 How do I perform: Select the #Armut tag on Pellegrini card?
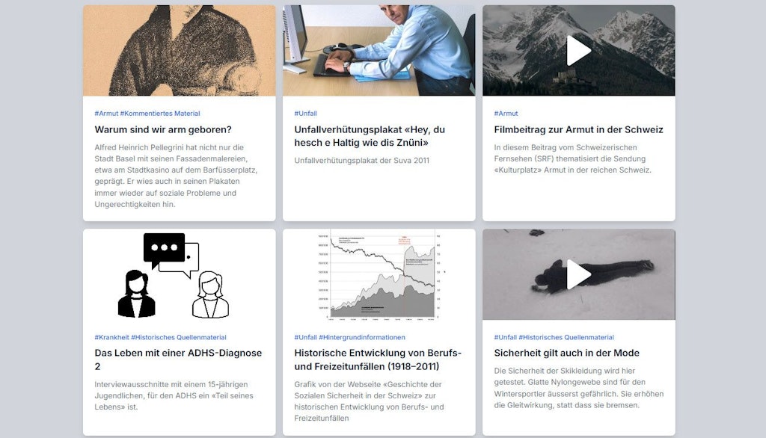click(106, 114)
